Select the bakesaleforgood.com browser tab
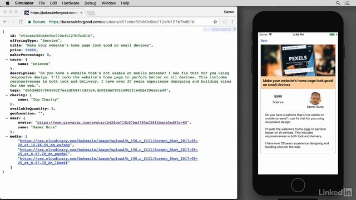Image resolution: width=356 pixels, height=200 pixels. [53, 13]
